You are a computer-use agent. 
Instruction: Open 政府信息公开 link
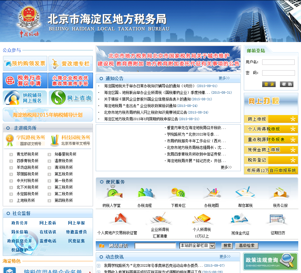(20, 241)
